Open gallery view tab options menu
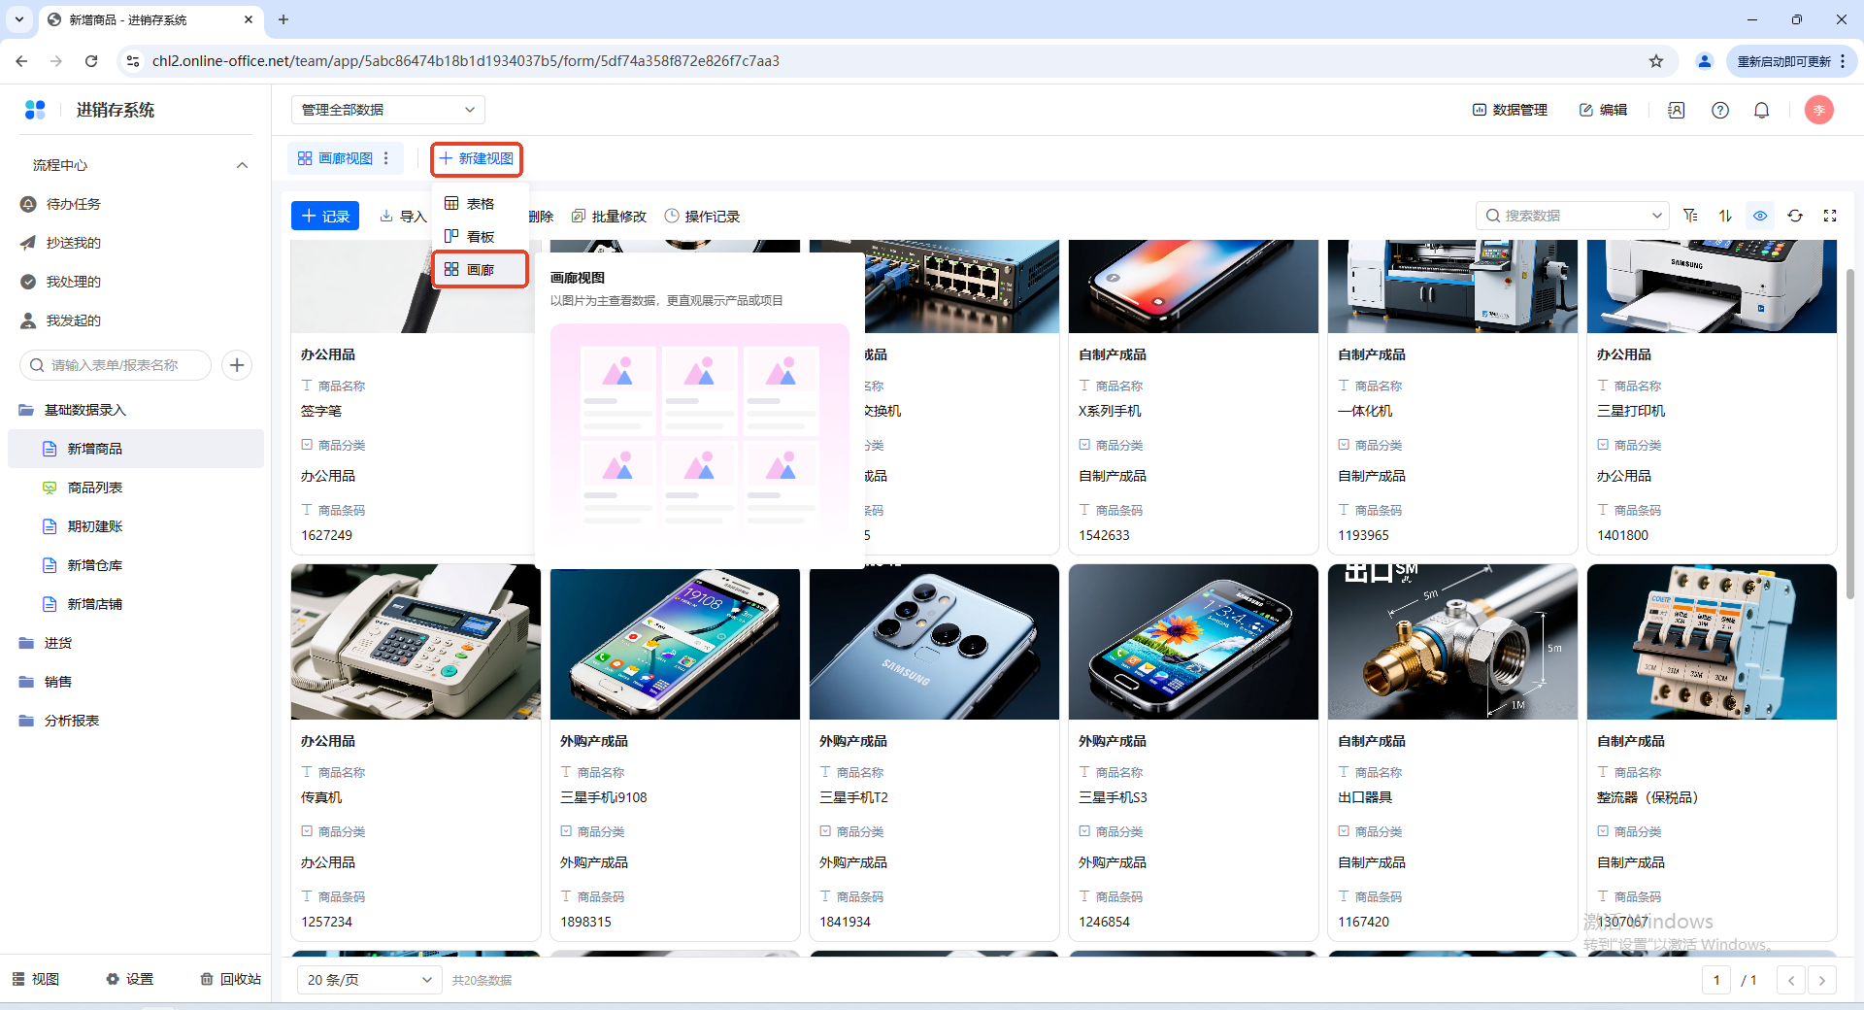The height and width of the screenshot is (1010, 1864). 386,158
